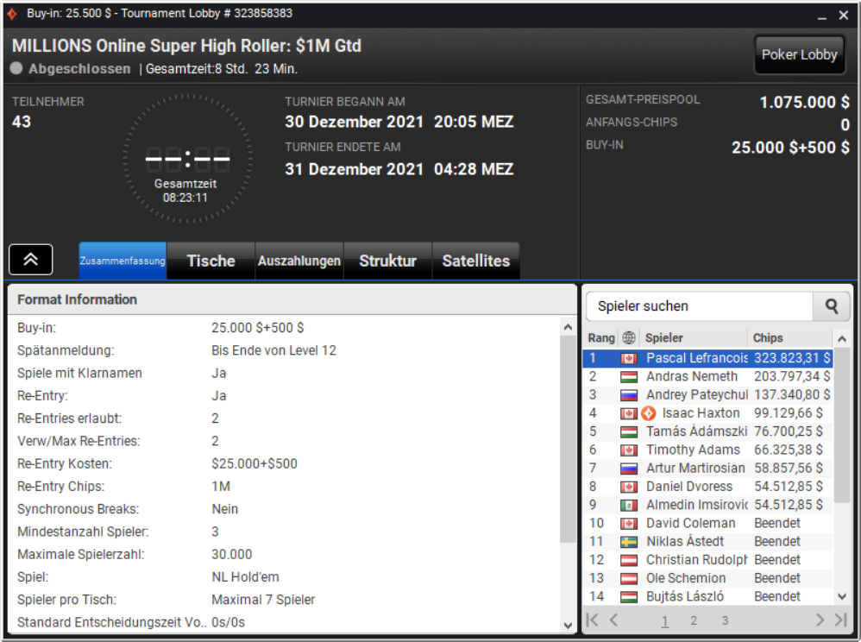Jump to the first player list page
The image size is (861, 642).
[x=593, y=620]
